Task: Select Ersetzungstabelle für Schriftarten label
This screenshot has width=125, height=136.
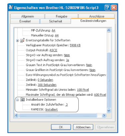Action: pyautogui.click(x=48, y=40)
